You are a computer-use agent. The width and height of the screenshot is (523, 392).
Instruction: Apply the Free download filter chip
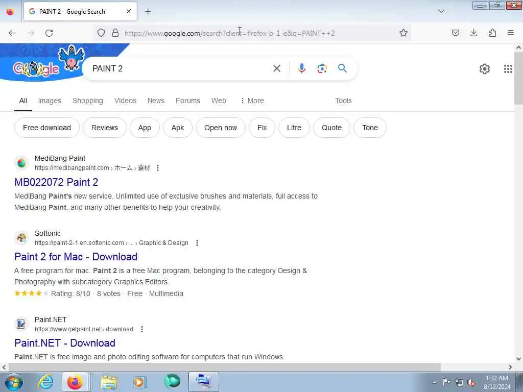(x=47, y=128)
